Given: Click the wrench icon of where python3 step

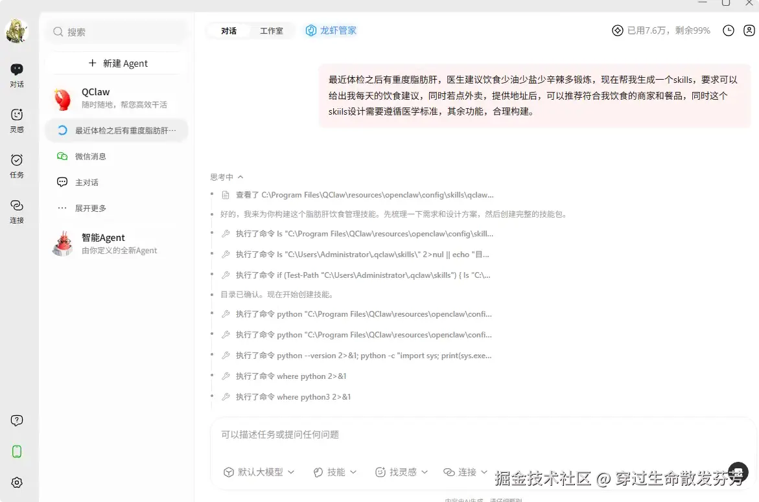Looking at the screenshot, I should coord(226,397).
